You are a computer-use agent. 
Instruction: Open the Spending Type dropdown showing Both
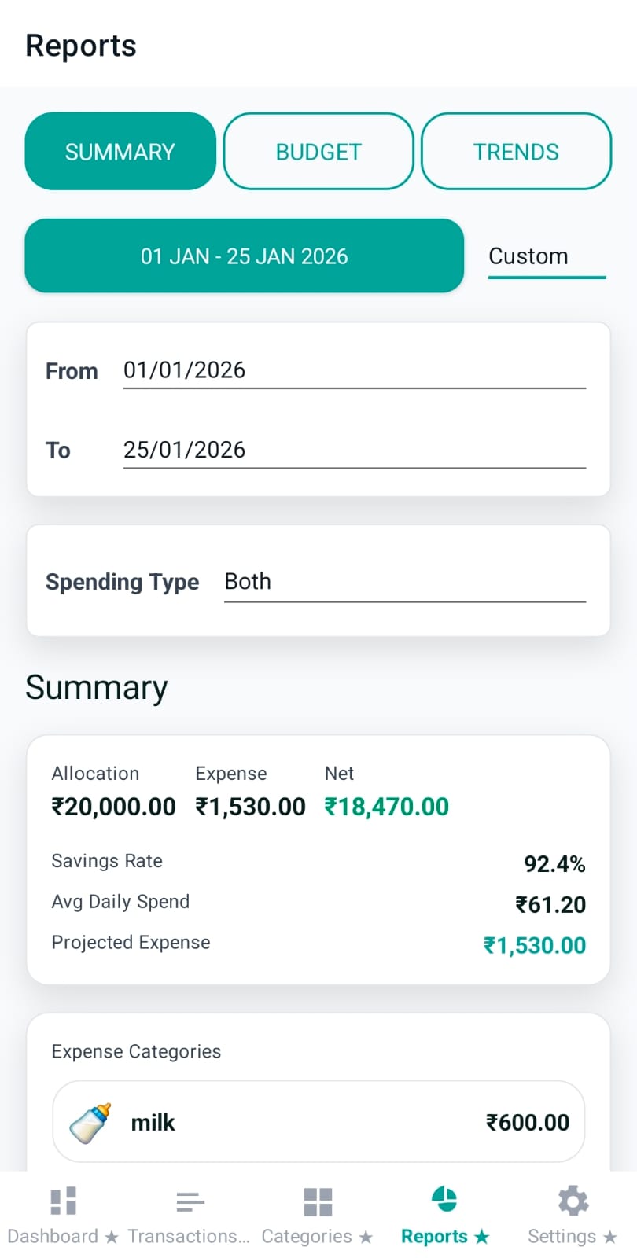pos(405,582)
